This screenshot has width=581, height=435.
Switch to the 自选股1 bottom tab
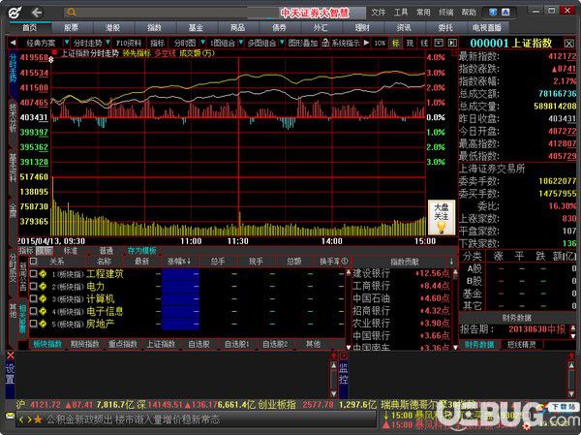[x=237, y=344]
